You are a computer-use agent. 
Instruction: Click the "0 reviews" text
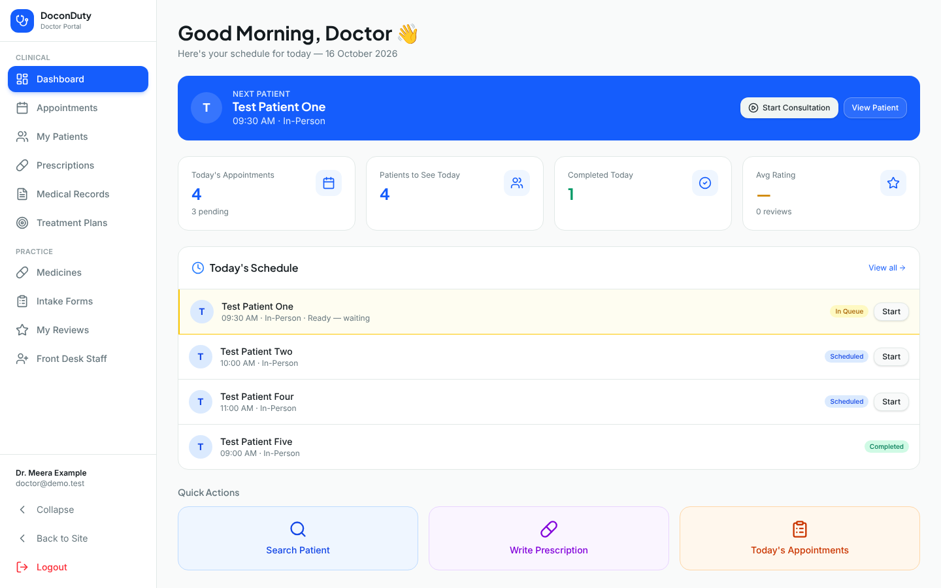774,212
